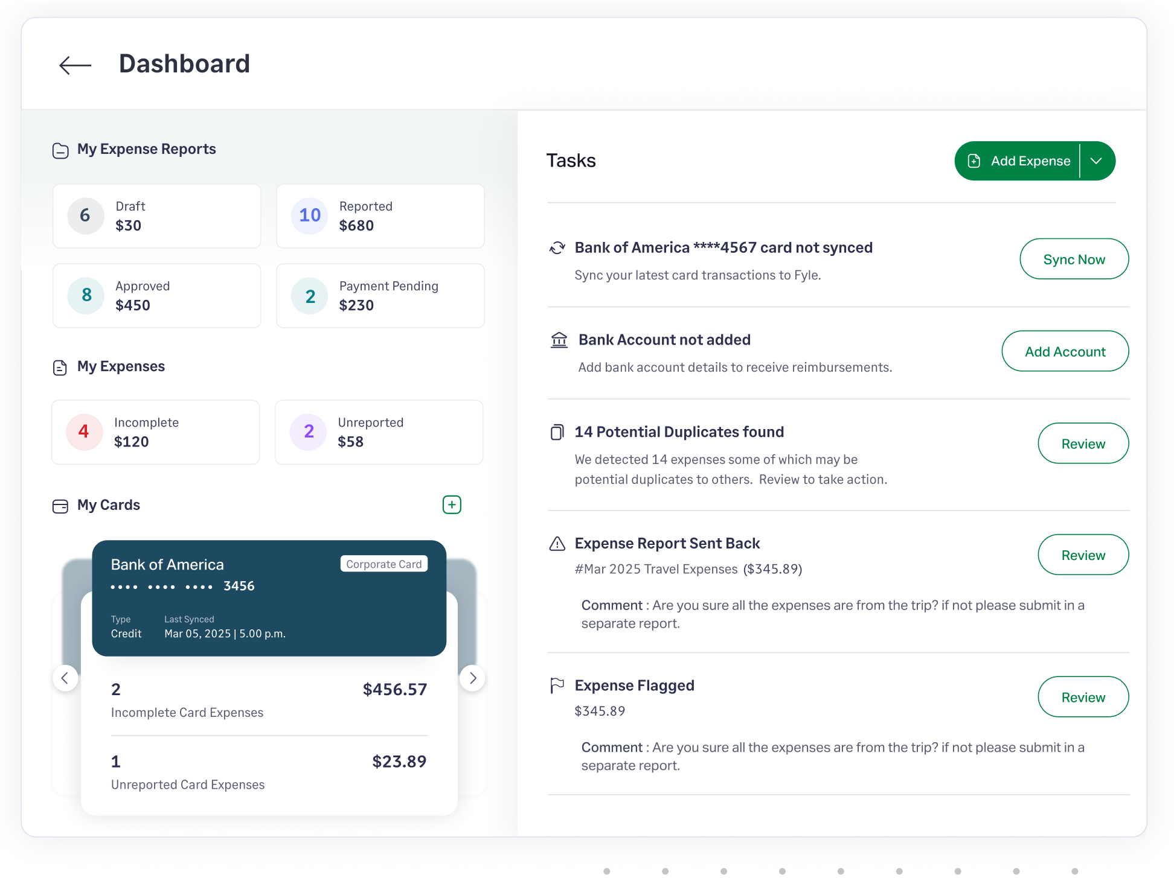
Task: Review the 14 potential duplicate expenses
Action: [1083, 444]
